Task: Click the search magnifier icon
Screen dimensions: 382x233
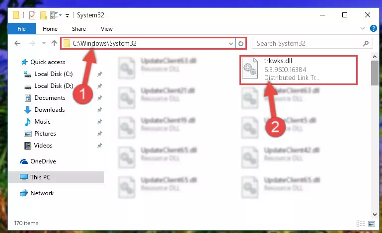Action: [x=366, y=43]
